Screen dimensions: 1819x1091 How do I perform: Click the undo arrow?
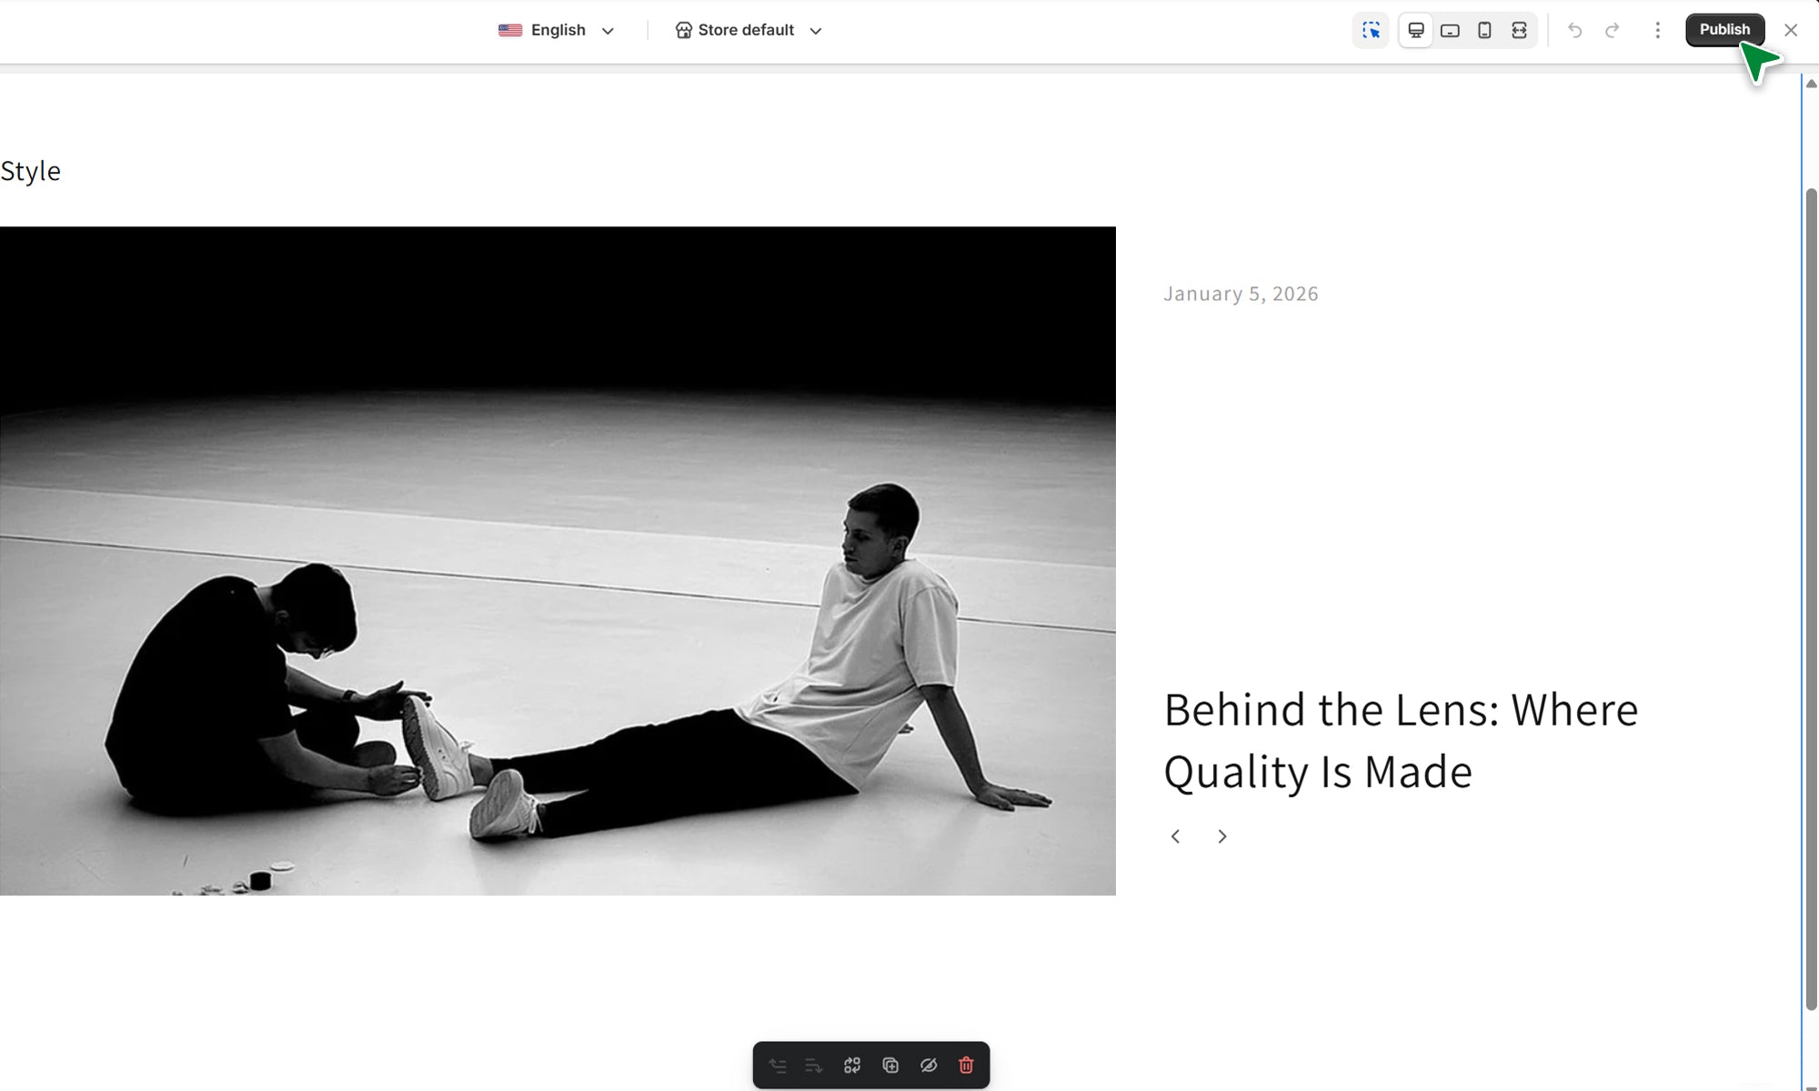[x=1574, y=30]
